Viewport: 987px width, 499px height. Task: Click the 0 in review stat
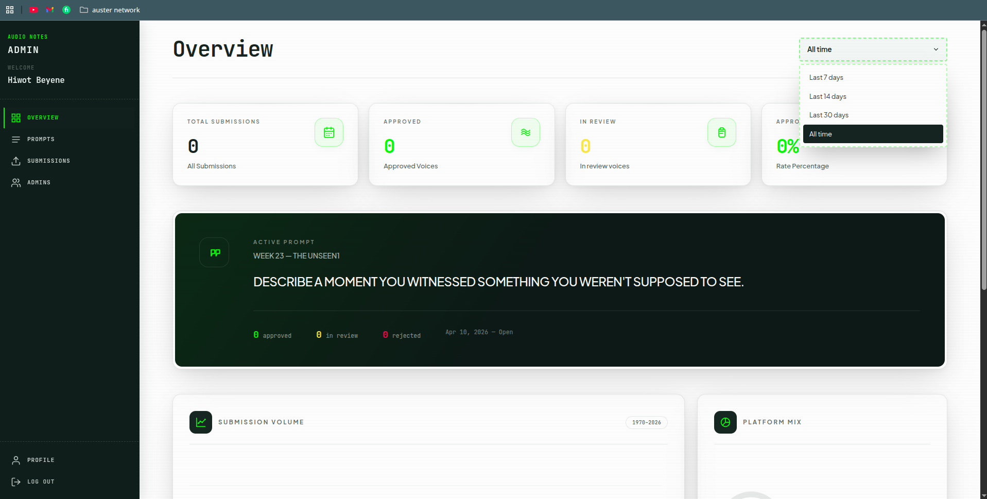pos(337,335)
